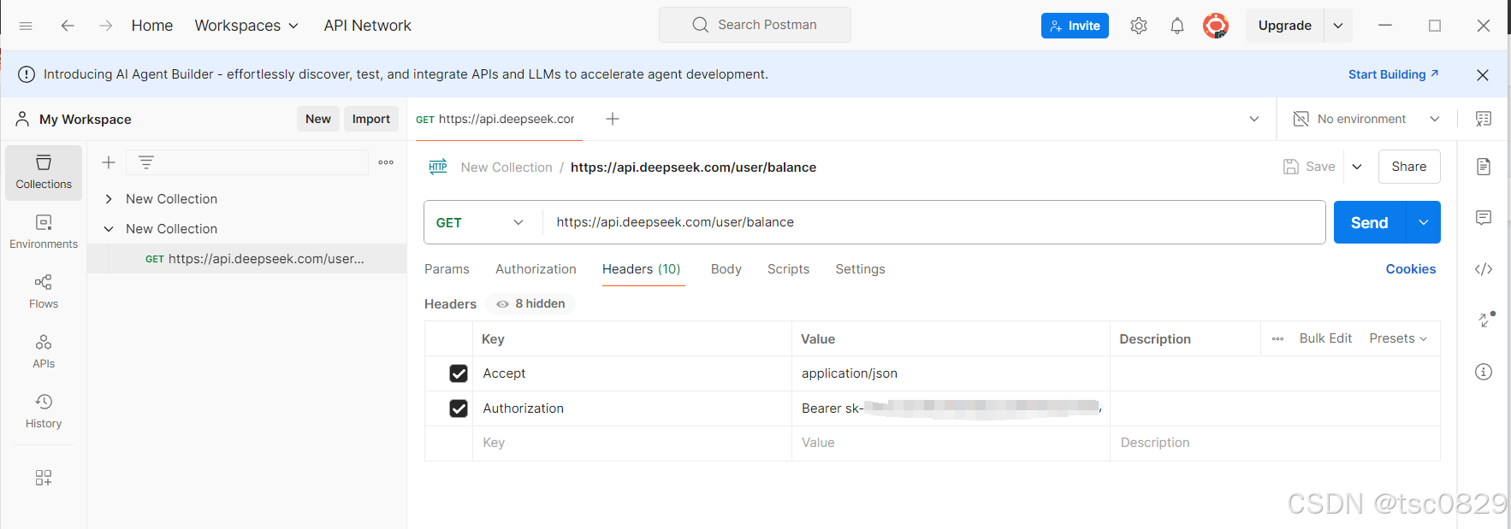Go to Home

[x=152, y=26]
